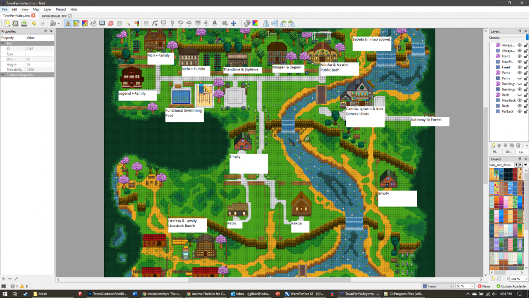Click the Add Property plus icon
The image size is (529, 298).
(x=3, y=279)
